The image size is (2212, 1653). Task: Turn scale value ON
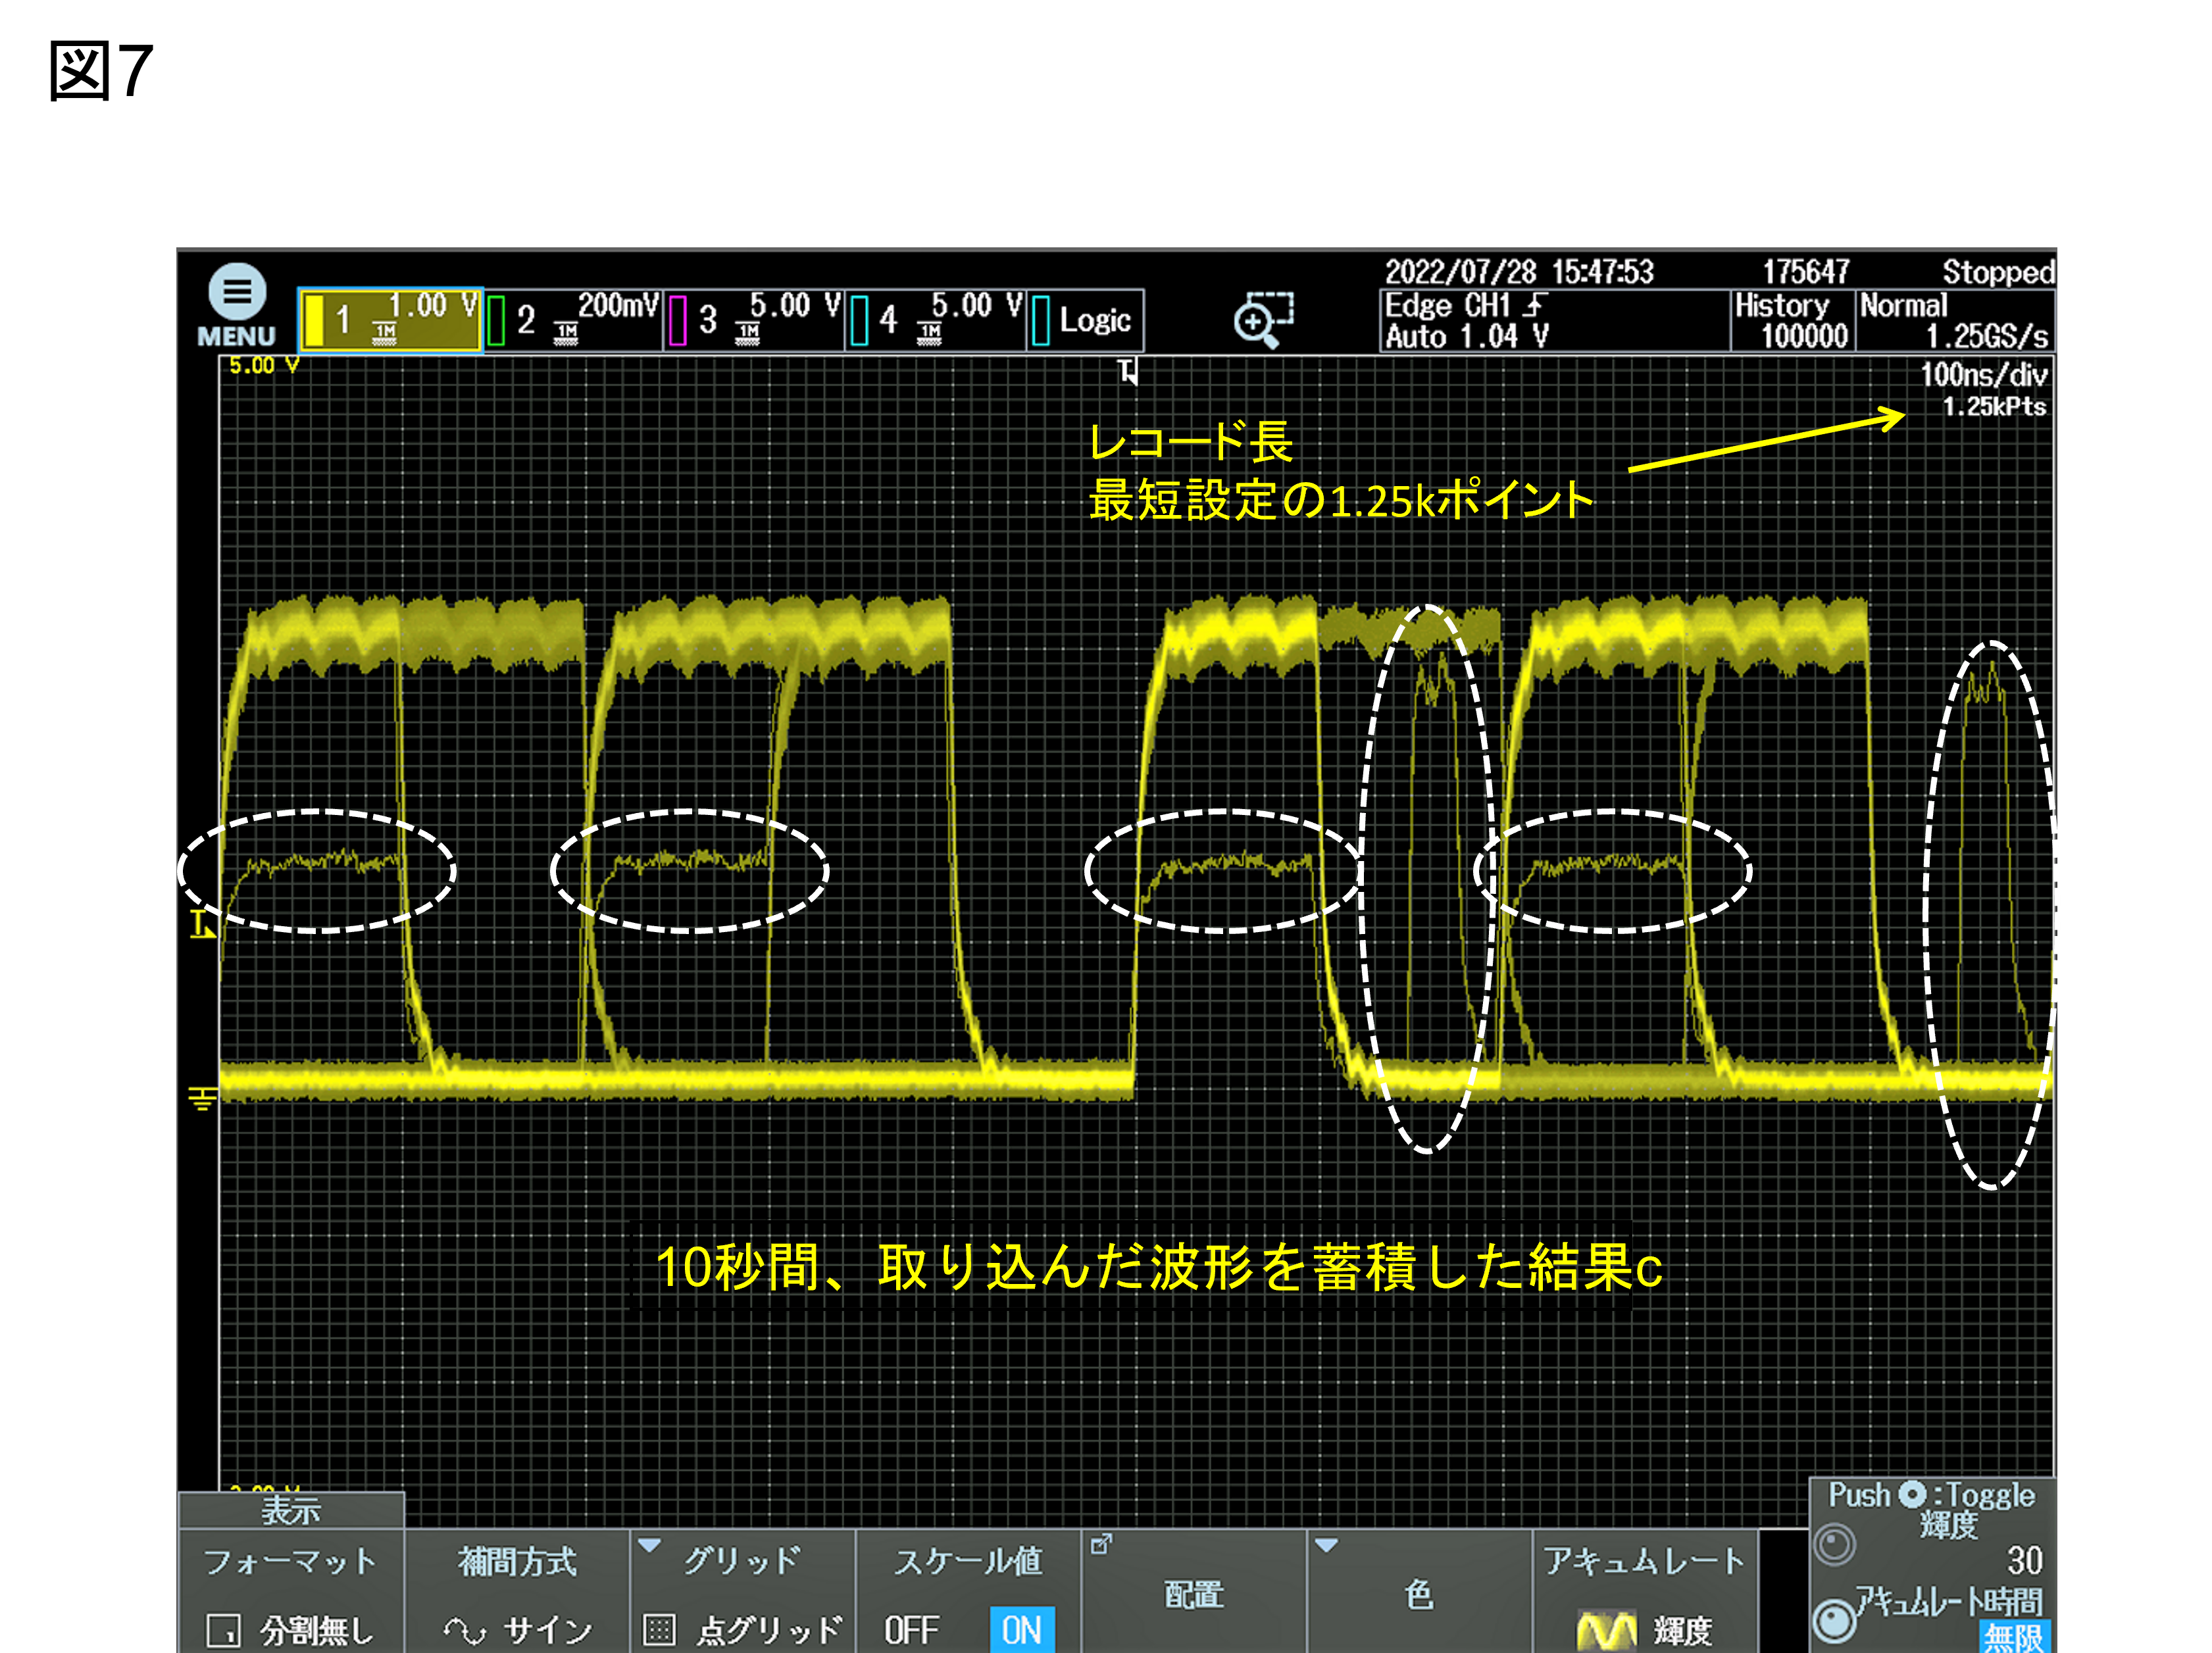click(1022, 1630)
